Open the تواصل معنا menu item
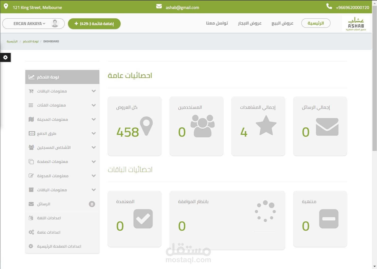This screenshot has width=377, height=269. tap(217, 23)
